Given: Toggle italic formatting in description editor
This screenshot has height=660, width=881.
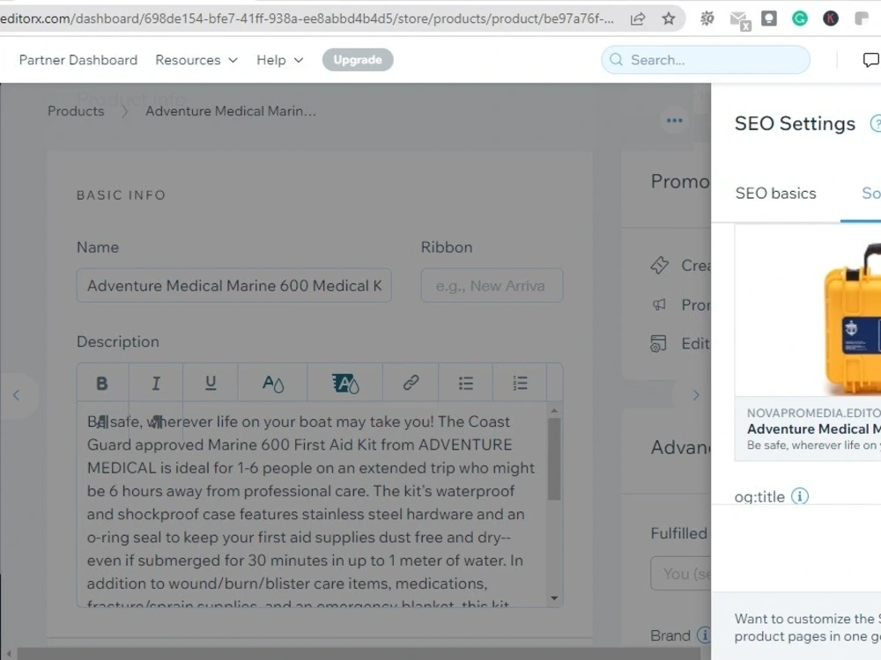Looking at the screenshot, I should (x=156, y=384).
